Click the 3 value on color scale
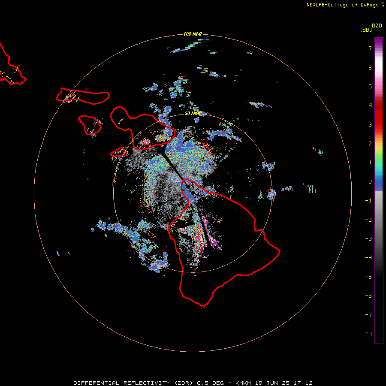 click(x=370, y=124)
